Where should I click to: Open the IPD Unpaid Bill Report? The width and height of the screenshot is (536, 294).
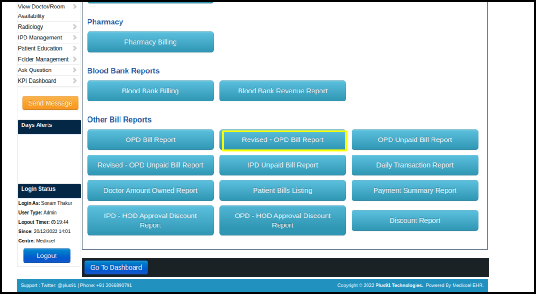282,165
